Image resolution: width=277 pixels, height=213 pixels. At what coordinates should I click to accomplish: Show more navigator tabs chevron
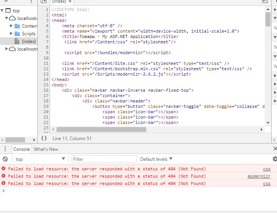6,1
